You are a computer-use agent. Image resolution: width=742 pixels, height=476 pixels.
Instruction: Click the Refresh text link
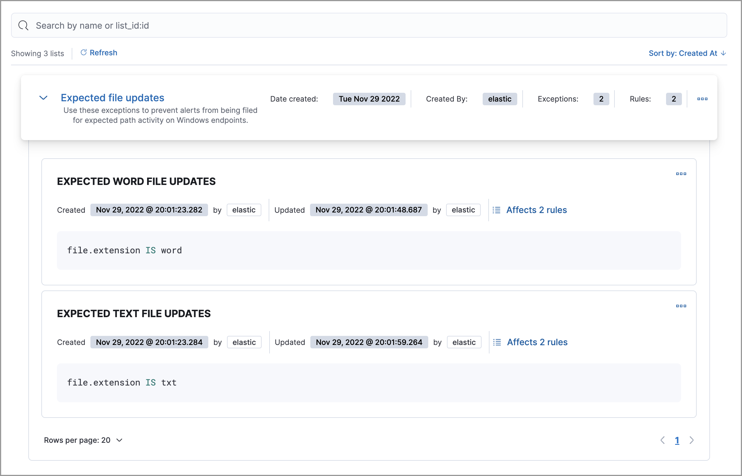103,52
